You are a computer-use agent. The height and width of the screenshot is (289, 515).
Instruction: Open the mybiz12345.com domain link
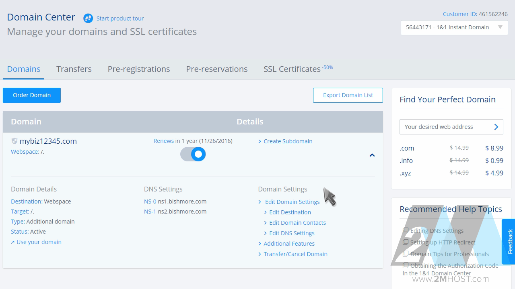pyautogui.click(x=48, y=141)
